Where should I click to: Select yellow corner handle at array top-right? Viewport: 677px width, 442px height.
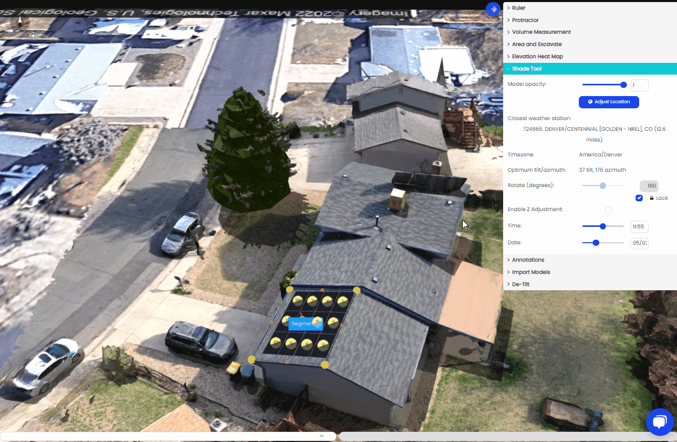point(357,291)
